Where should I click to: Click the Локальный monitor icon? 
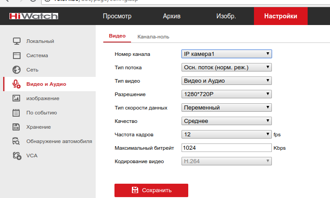[x=17, y=41]
